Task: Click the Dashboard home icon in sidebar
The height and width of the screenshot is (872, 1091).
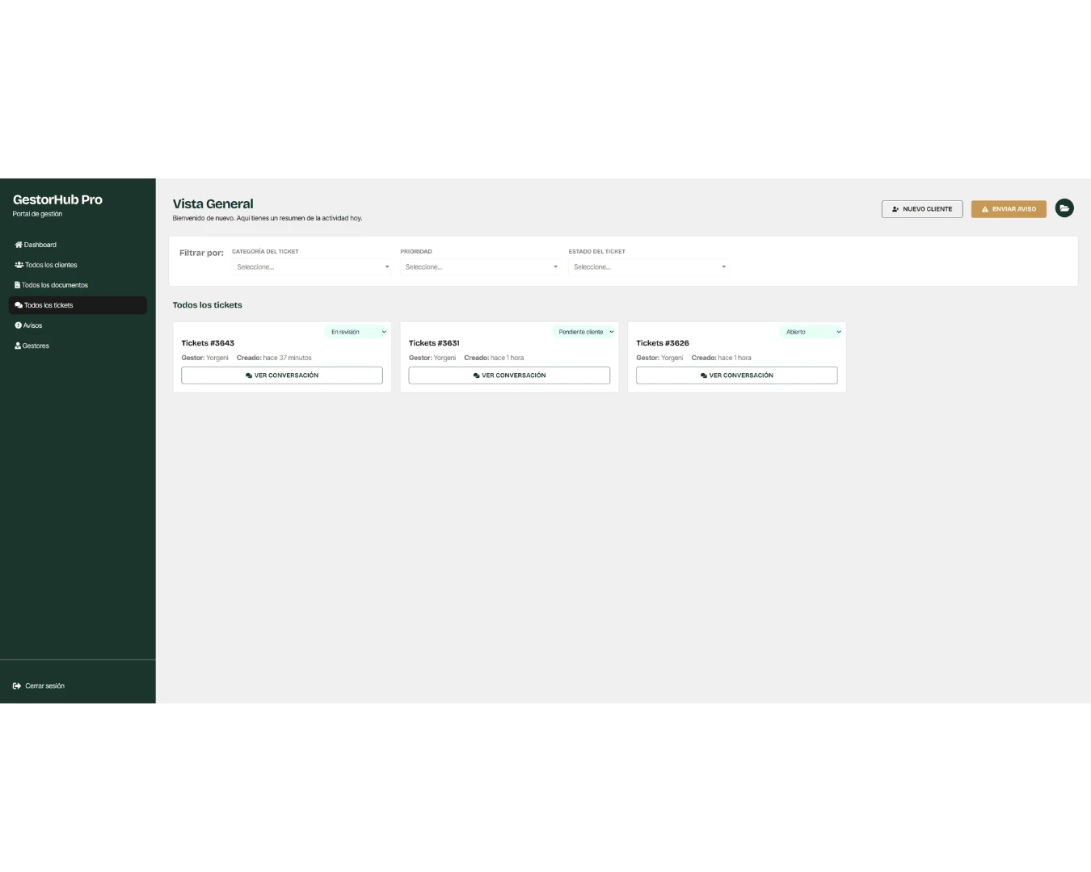Action: pos(19,245)
